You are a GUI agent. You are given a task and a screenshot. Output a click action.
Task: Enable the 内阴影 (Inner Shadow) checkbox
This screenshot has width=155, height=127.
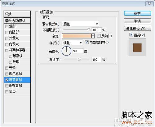(x=7, y=33)
